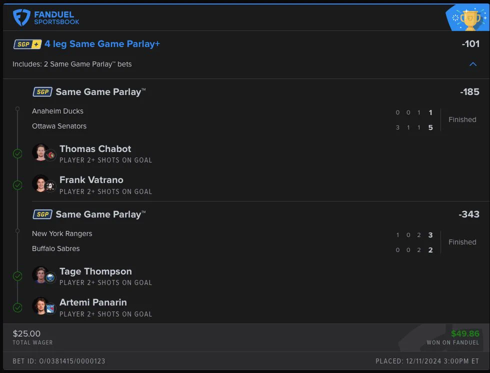Viewport: 490px width, 373px height.
Task: Click 'Player 2+ Shots on Goal' under Panarin
Action: 105,314
